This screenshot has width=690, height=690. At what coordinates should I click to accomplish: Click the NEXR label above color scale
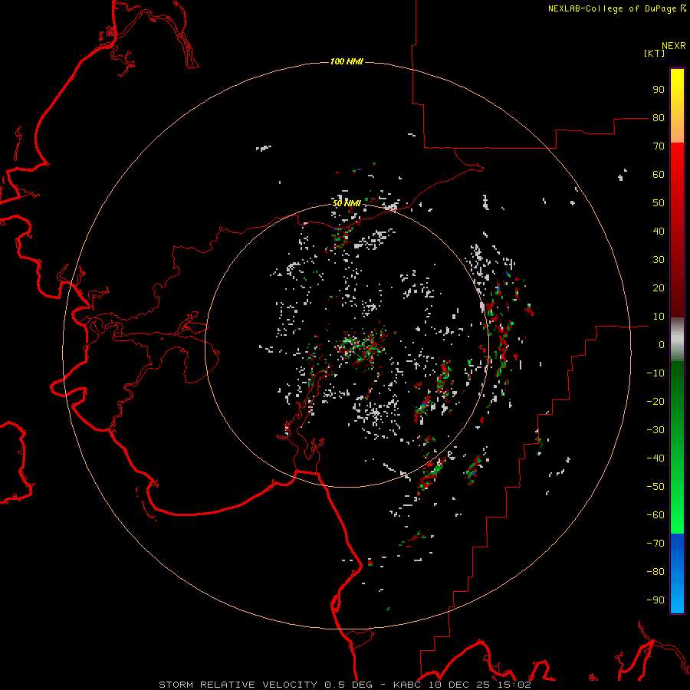[x=674, y=46]
